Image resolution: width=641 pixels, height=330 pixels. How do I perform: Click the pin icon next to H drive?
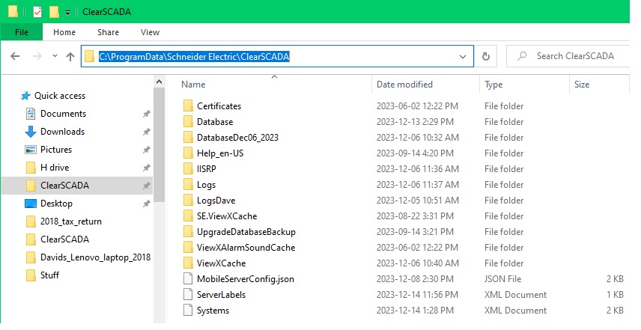tap(146, 168)
